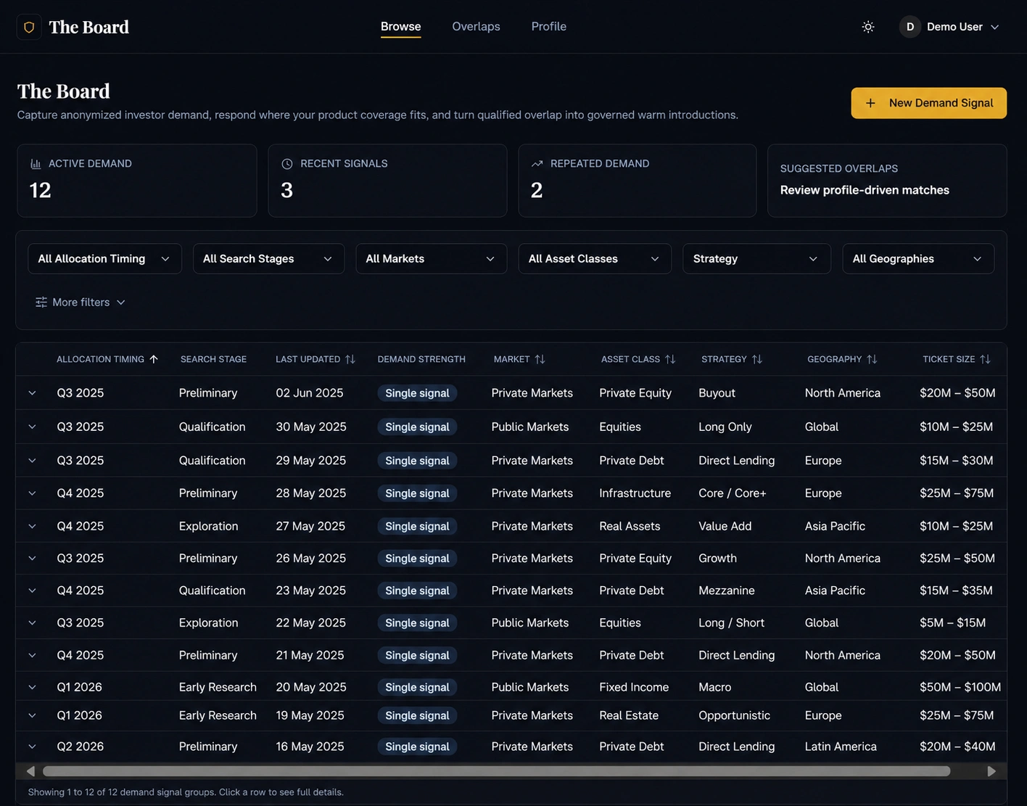The width and height of the screenshot is (1027, 806).
Task: Expand the 02 Jun 2025 Buyout row
Action: click(x=32, y=392)
